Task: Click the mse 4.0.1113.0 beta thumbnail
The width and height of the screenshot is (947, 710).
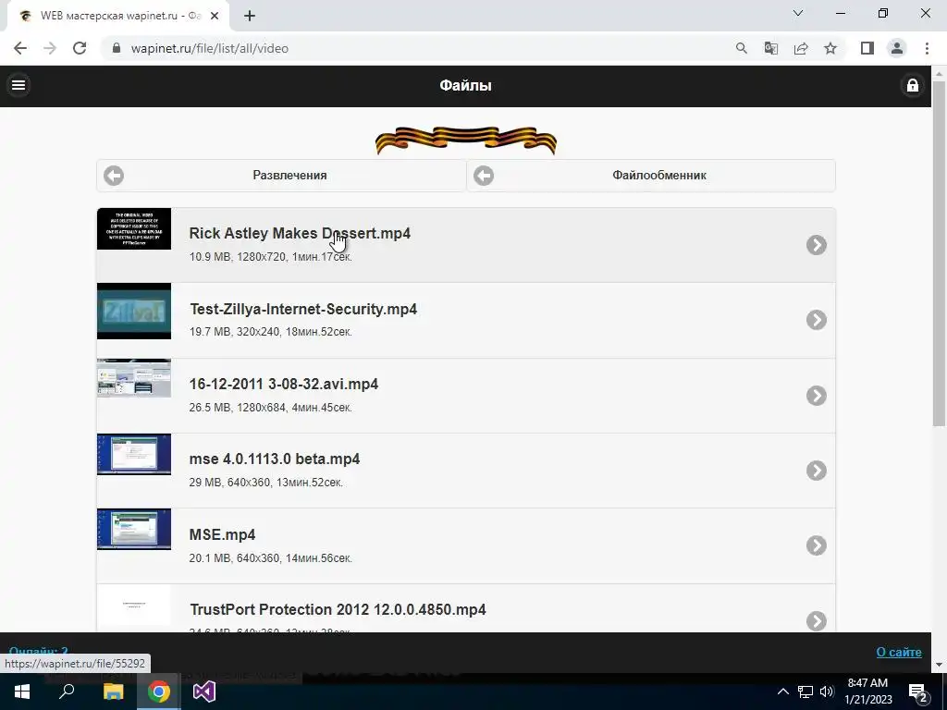Action: [134, 454]
